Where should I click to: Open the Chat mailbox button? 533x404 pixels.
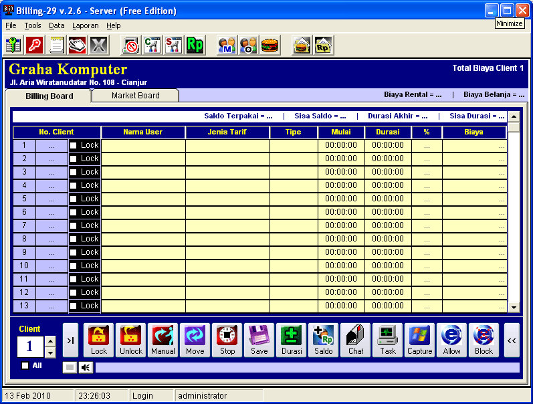pos(356,340)
